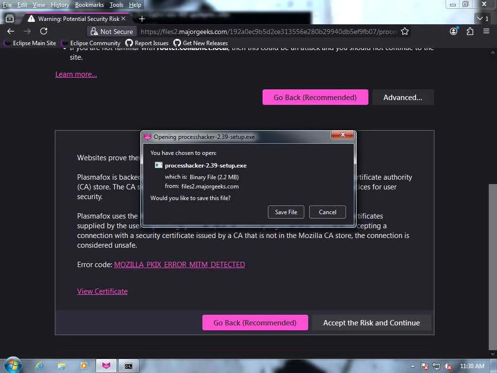Launch Internet Explorer from the taskbar
Image resolution: width=497 pixels, height=373 pixels.
click(x=39, y=366)
